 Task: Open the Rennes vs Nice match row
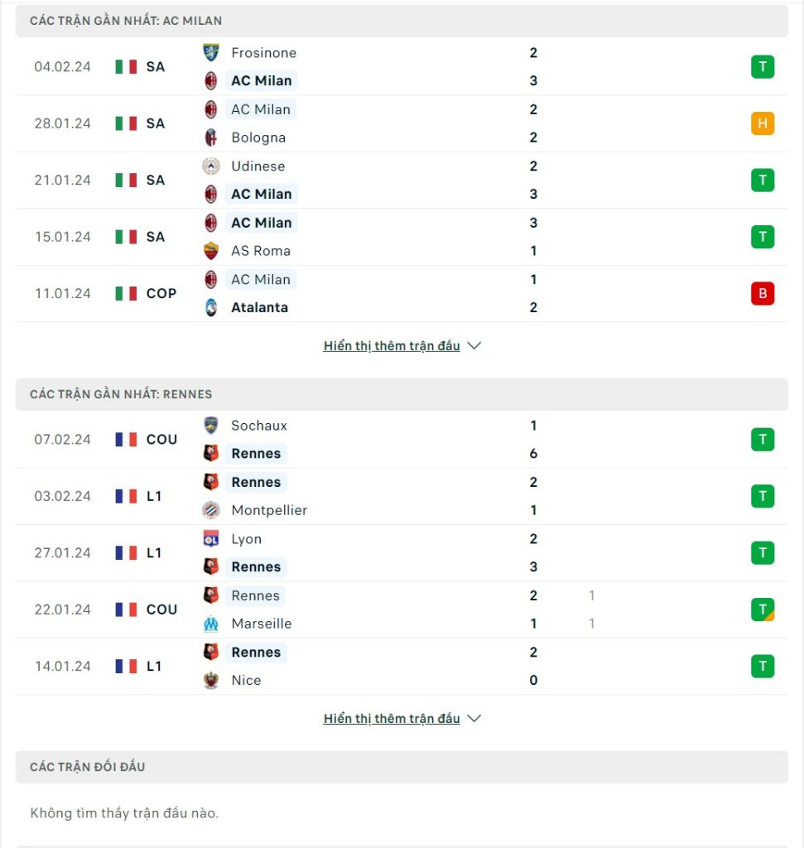[x=402, y=667]
